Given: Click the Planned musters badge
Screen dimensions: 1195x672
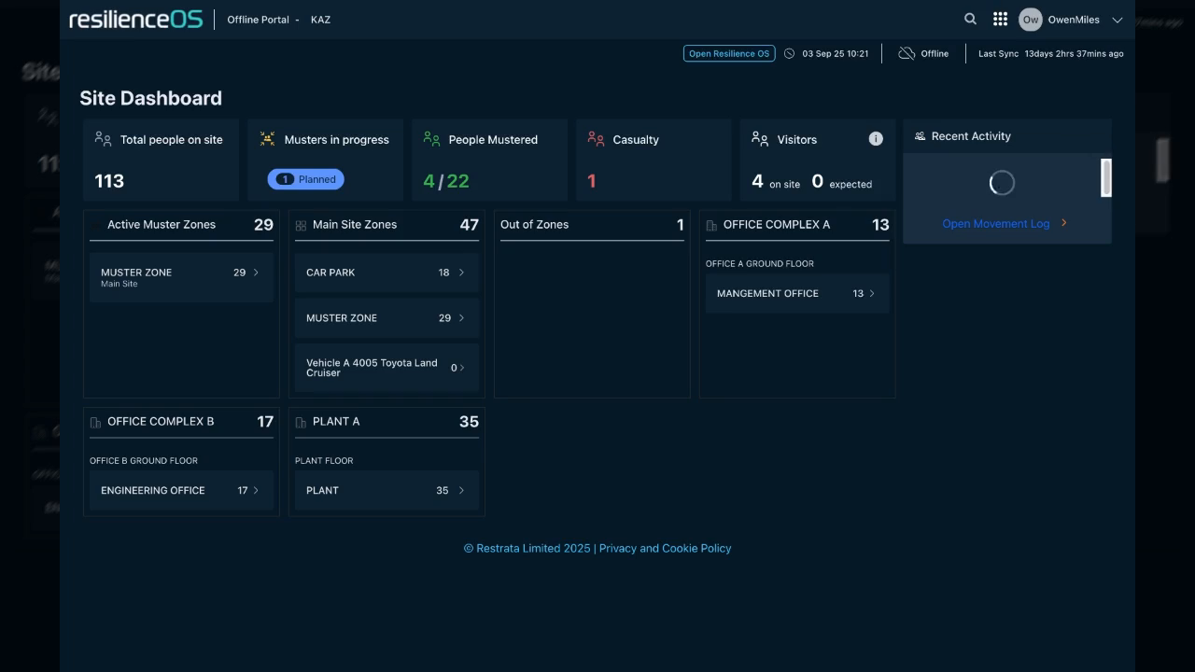Looking at the screenshot, I should tap(306, 179).
